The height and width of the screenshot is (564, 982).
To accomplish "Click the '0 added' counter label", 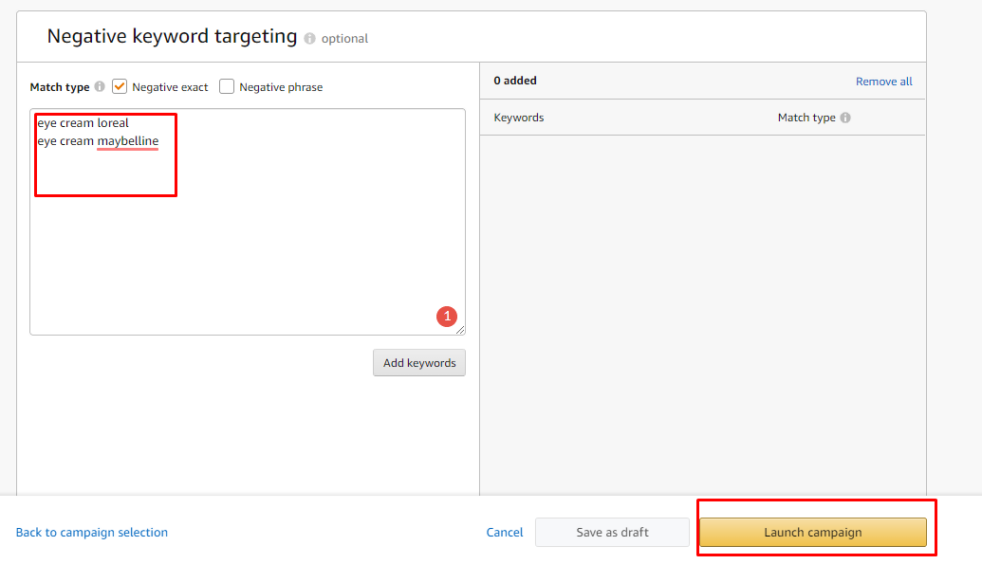I will click(515, 81).
